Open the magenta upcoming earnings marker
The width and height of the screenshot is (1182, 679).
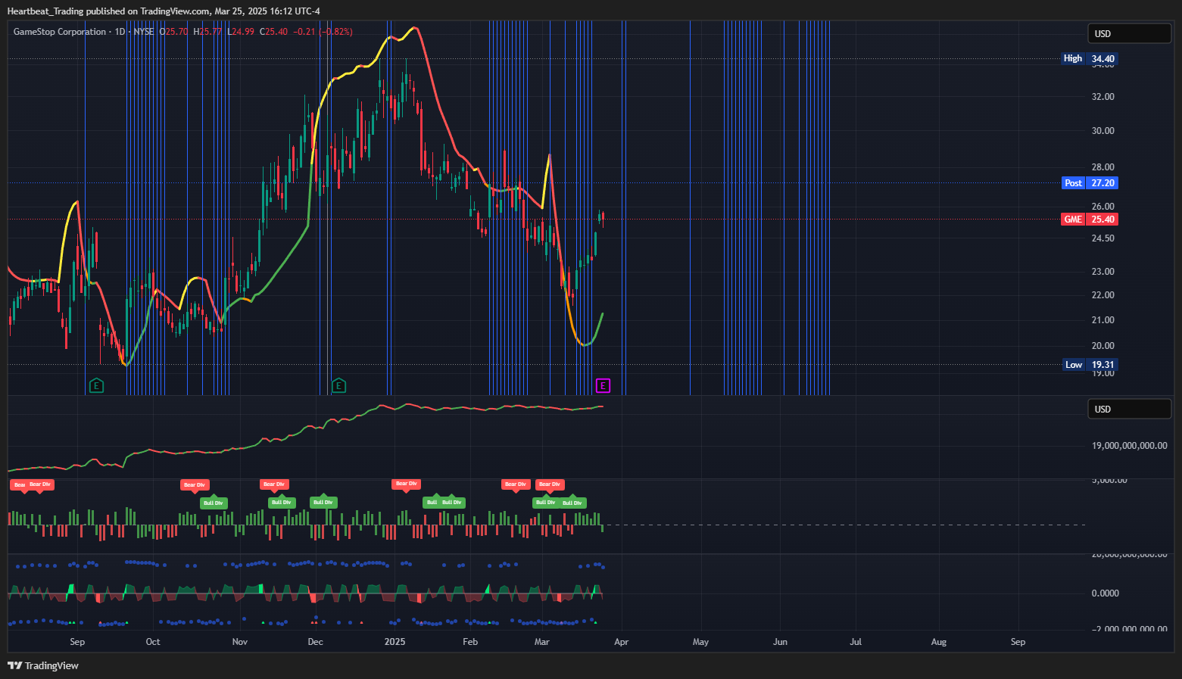tap(603, 386)
